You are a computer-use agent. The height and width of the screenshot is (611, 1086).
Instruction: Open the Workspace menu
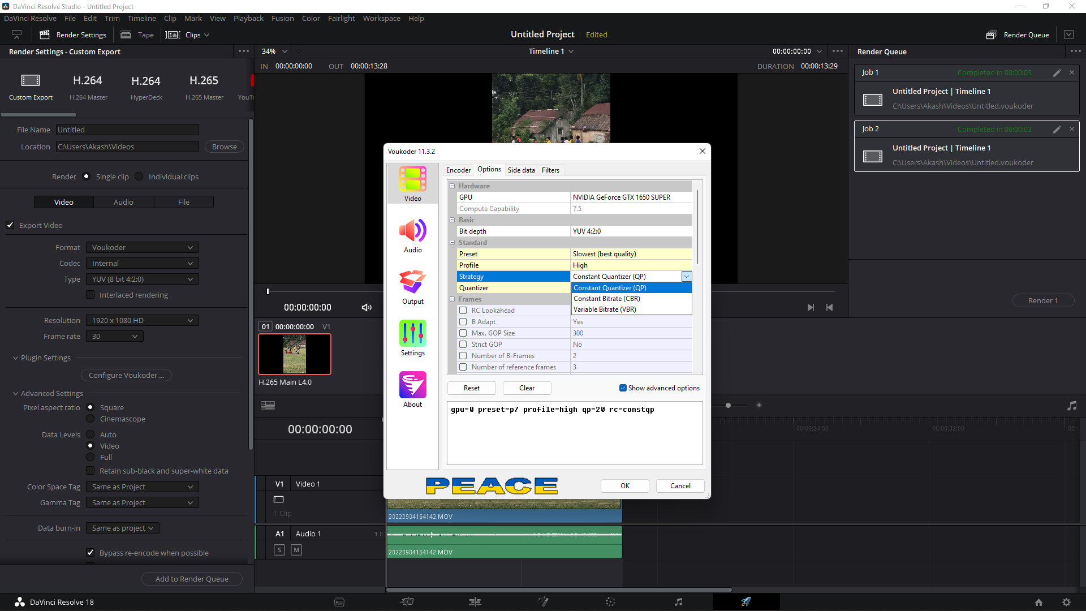(x=381, y=19)
